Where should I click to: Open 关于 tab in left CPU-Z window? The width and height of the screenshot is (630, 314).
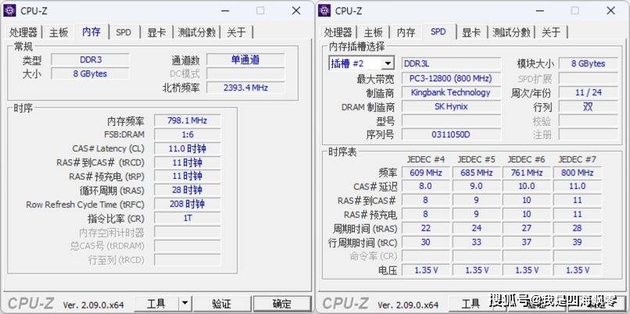236,33
